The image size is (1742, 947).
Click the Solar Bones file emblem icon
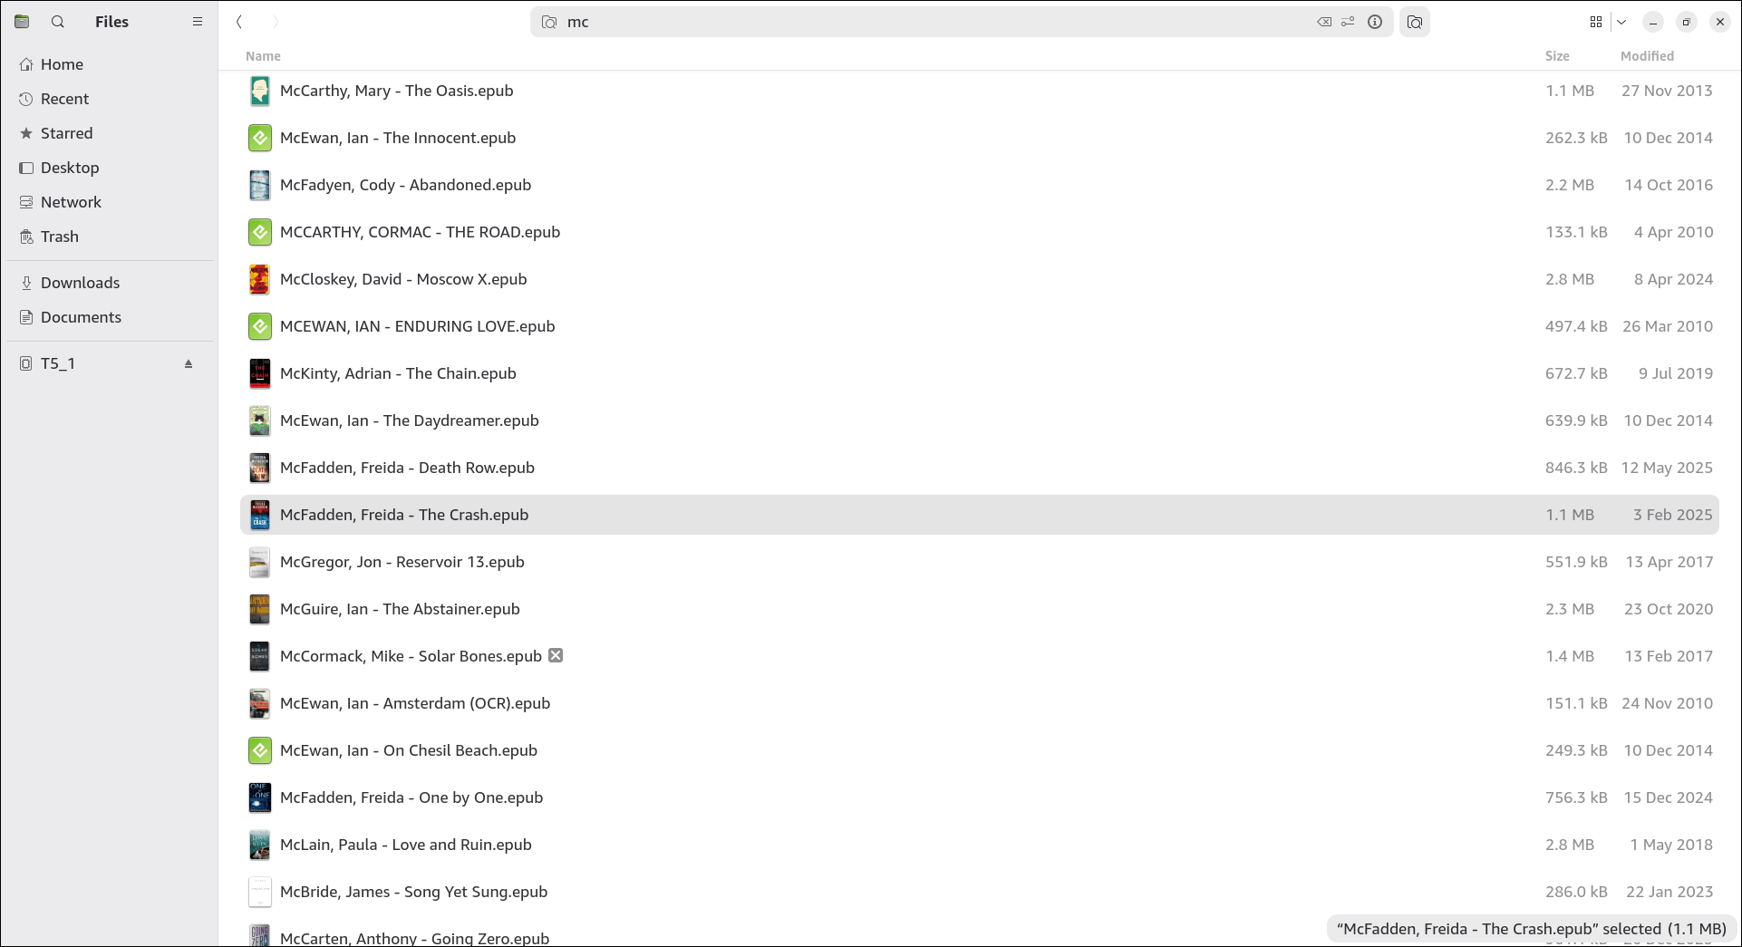(x=556, y=655)
